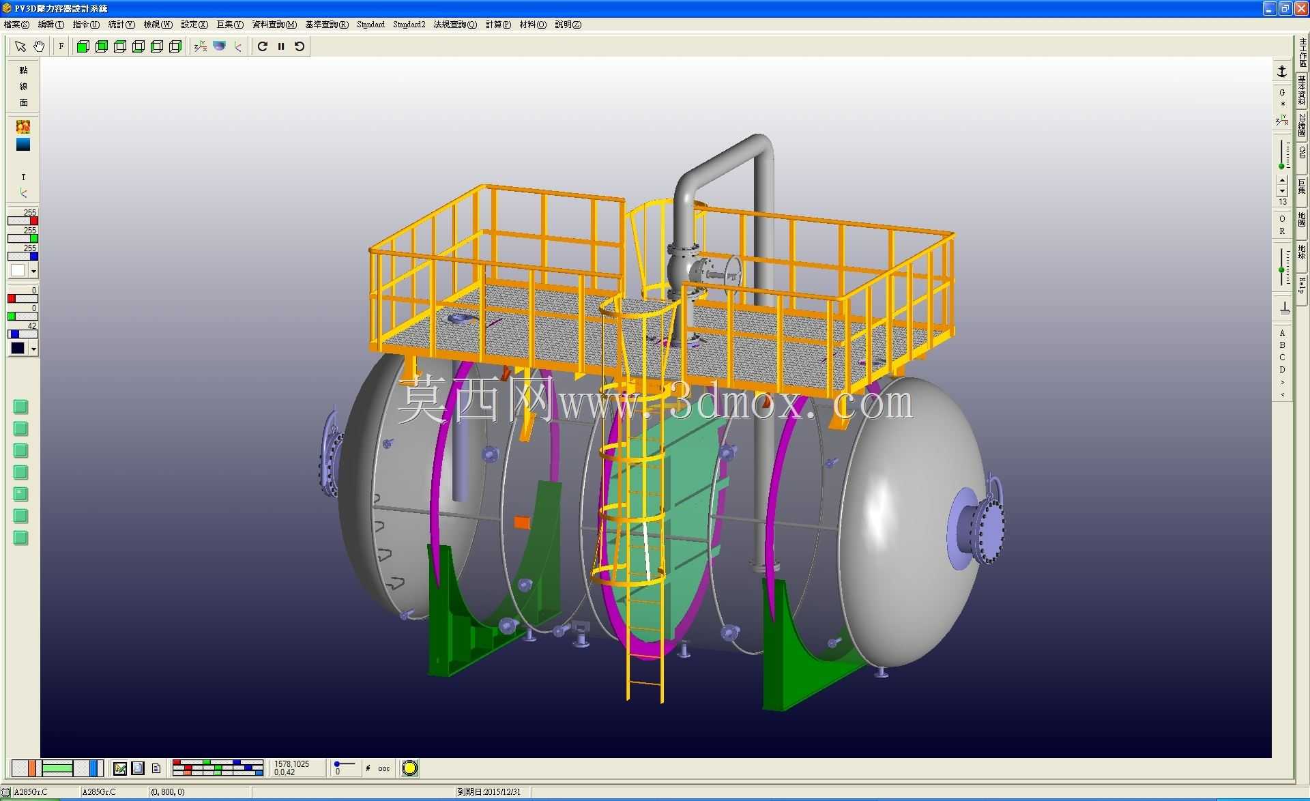Toggle the first green square button
The width and height of the screenshot is (1310, 801).
click(20, 407)
